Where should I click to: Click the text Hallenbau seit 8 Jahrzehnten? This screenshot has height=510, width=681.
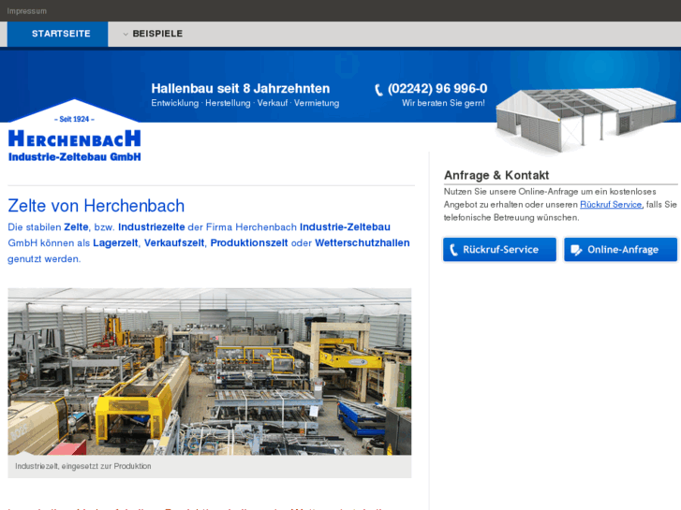tap(241, 89)
